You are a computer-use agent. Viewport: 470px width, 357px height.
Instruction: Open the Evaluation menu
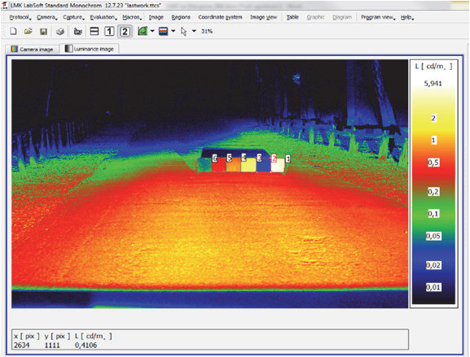(x=103, y=17)
